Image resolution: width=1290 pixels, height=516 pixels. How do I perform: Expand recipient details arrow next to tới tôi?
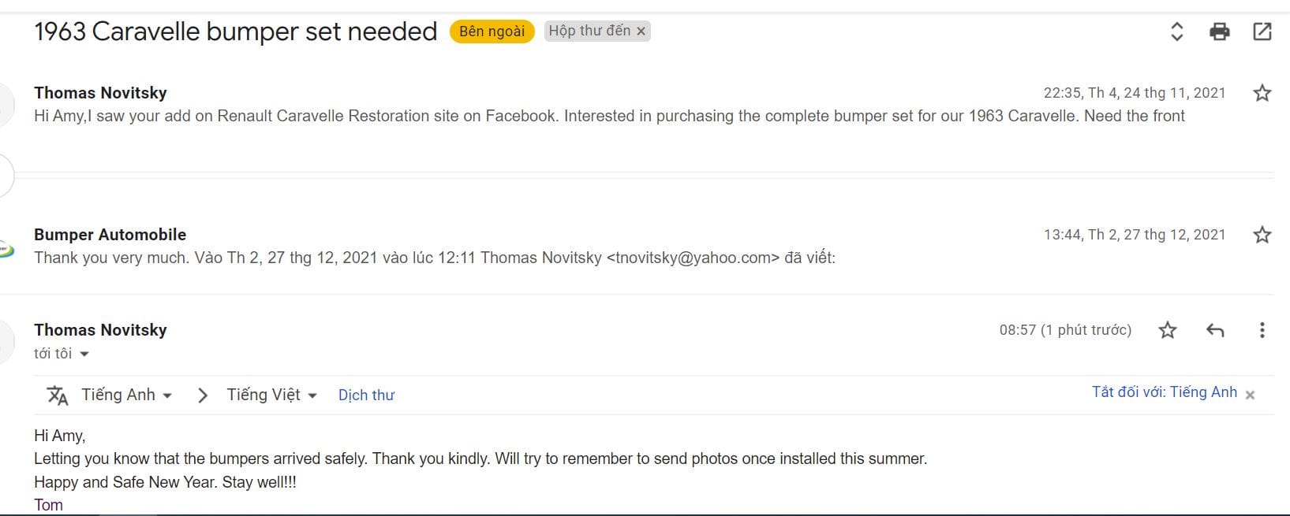pos(84,355)
